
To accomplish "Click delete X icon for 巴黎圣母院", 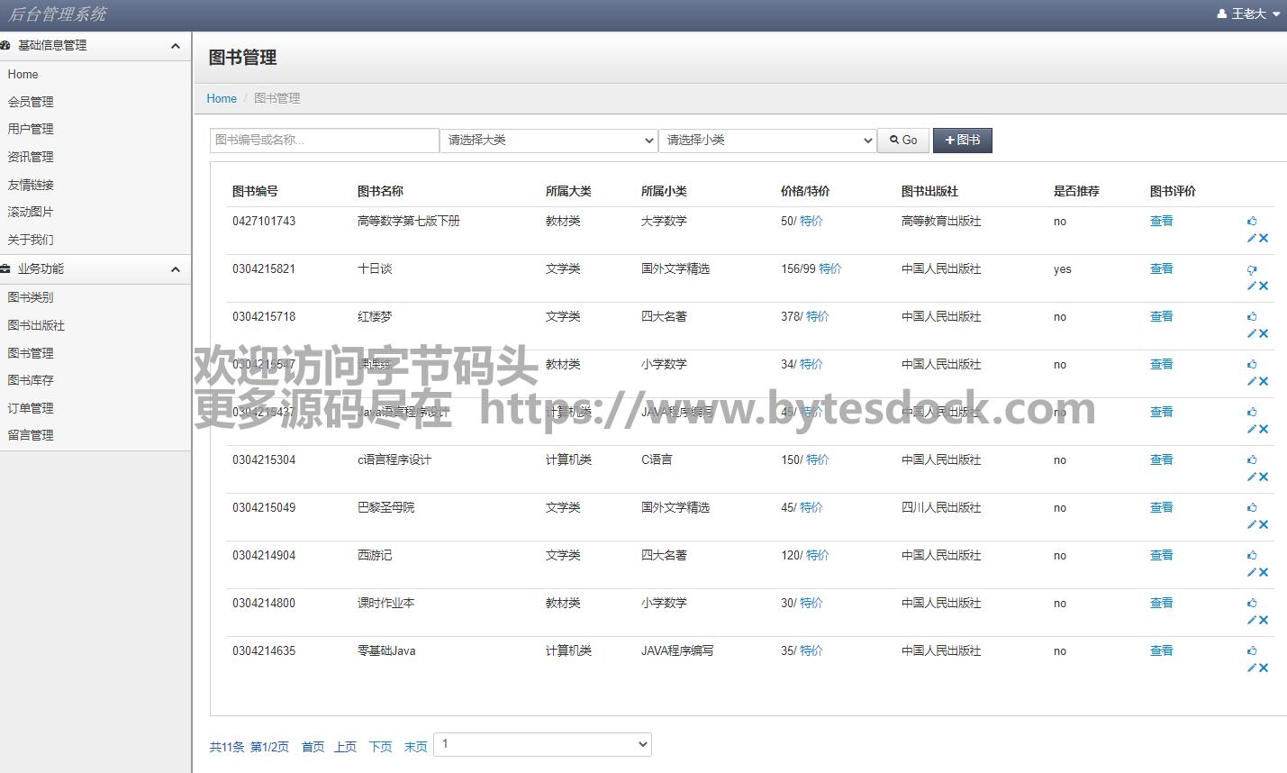I will tap(1264, 524).
